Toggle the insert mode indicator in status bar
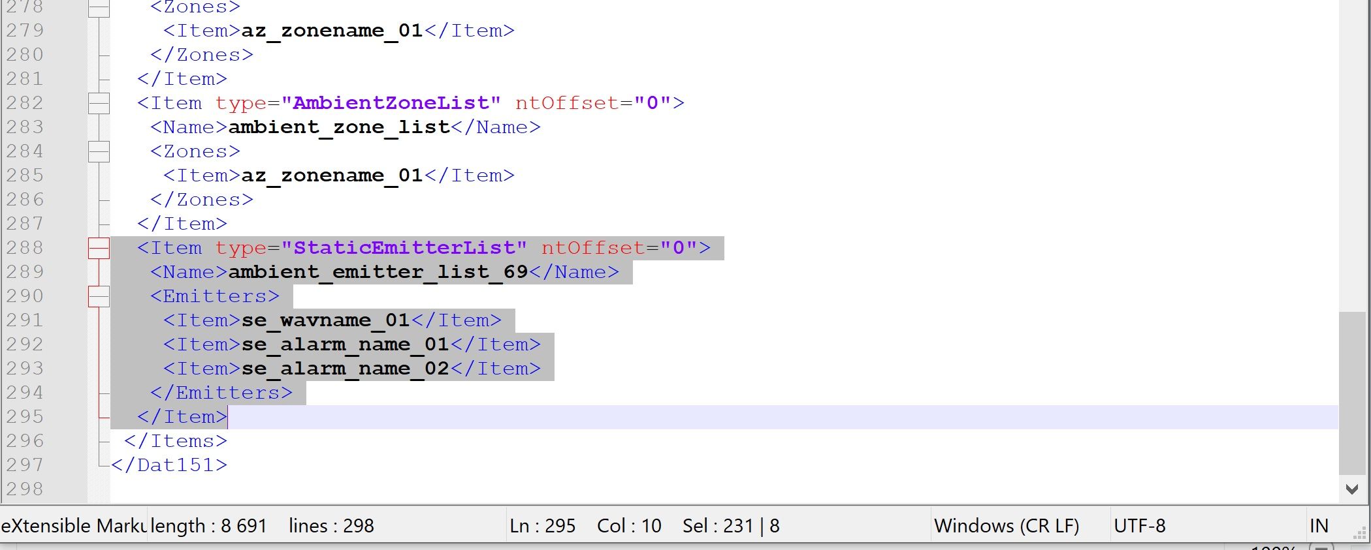The image size is (1371, 550). (x=1319, y=526)
